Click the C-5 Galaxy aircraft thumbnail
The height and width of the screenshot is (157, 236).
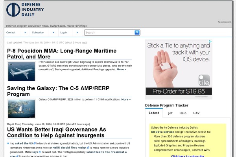coord(22,109)
